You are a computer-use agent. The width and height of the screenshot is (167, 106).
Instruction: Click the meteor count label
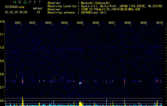point(38,8)
